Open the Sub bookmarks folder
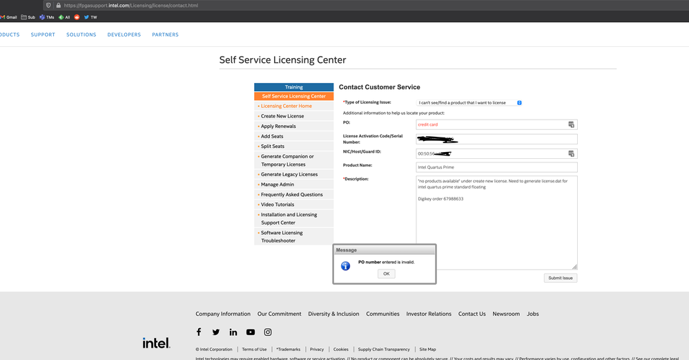689x360 pixels. (x=28, y=17)
